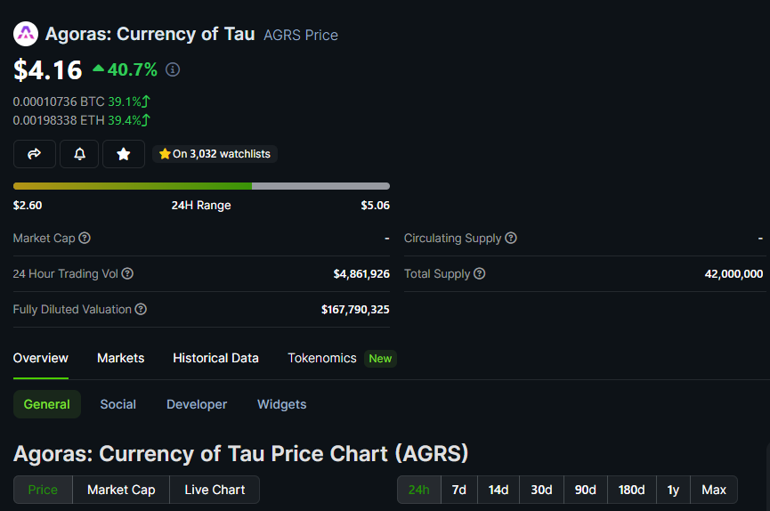This screenshot has height=511, width=770.
Task: Set chart range to 7d
Action: coord(459,490)
